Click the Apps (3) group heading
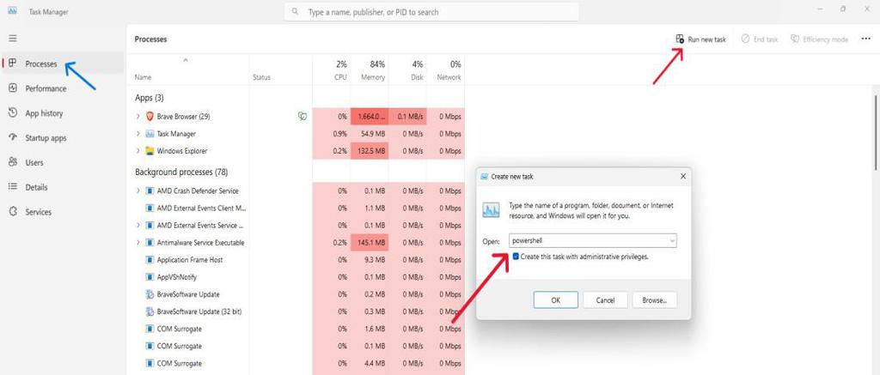The image size is (880, 375). [150, 98]
